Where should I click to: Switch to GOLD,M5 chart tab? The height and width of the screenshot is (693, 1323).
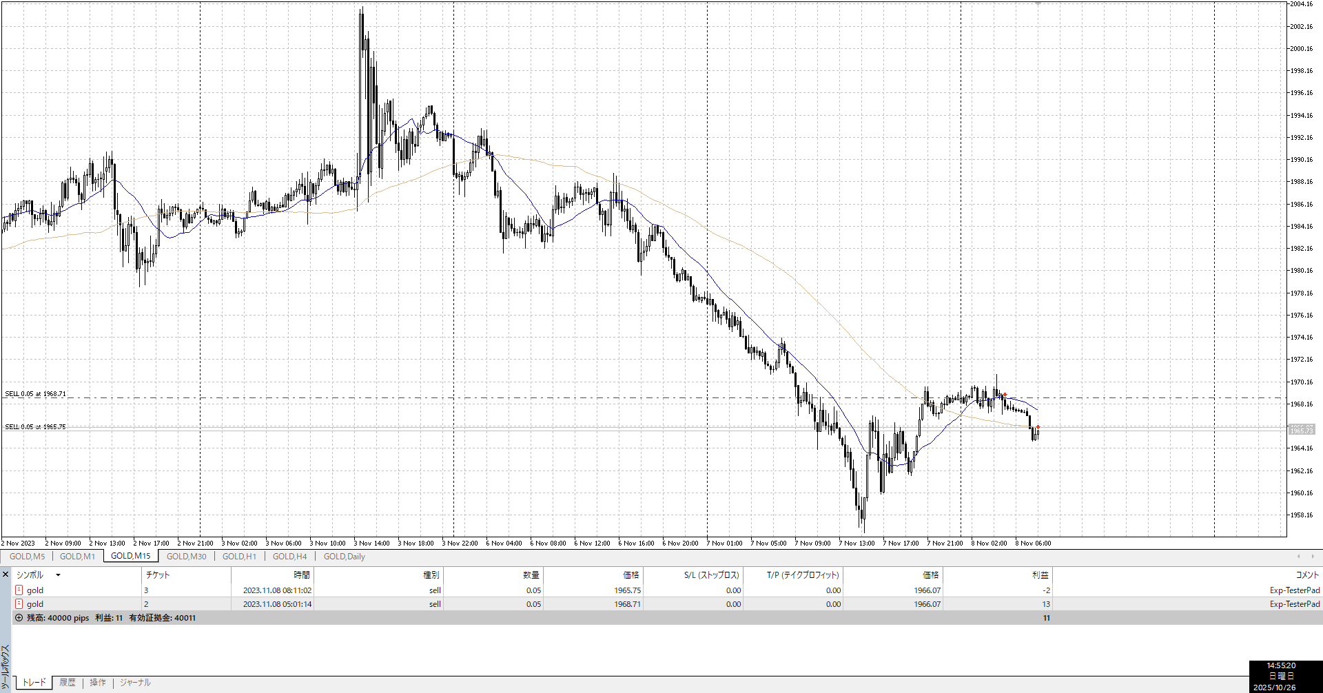27,557
